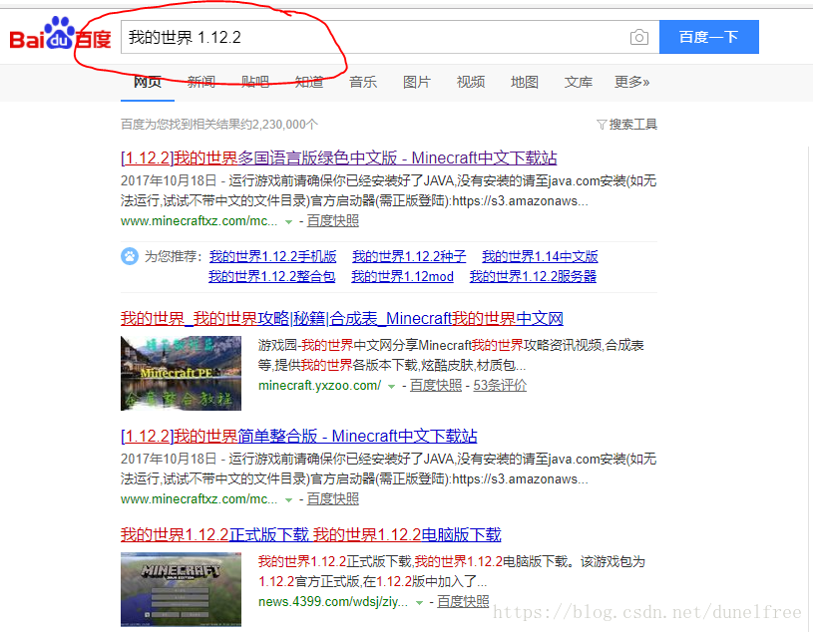The height and width of the screenshot is (632, 813).
Task: Open 我的世界简单整合版 result title
Action: [x=298, y=436]
